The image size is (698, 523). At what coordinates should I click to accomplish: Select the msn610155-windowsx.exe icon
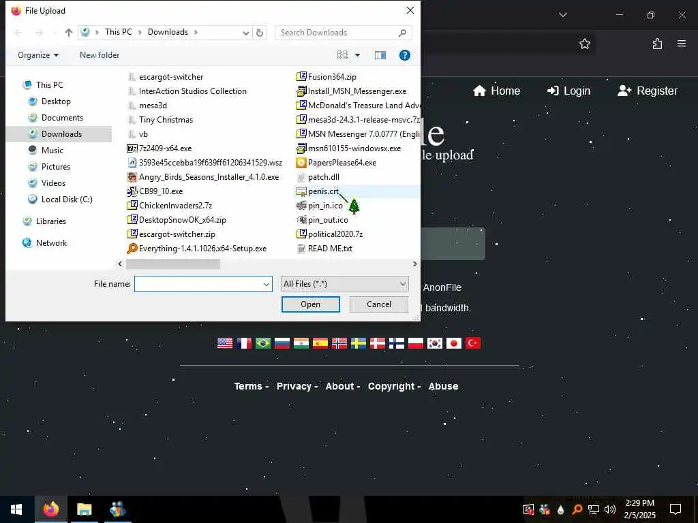tap(301, 148)
